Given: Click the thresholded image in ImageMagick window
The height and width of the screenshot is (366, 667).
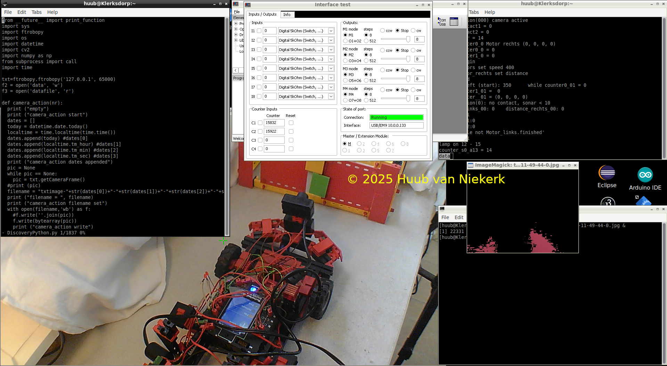Looking at the screenshot, I should click(522, 211).
